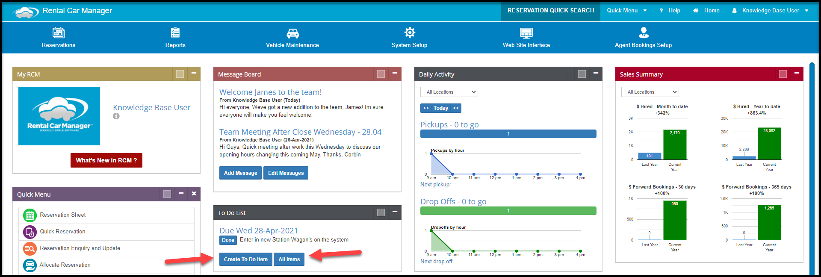Expand the Quick Menu header dropdown
This screenshot has width=821, height=277.
click(626, 11)
